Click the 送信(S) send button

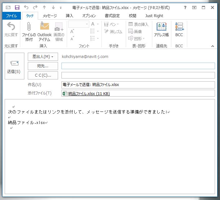pyautogui.click(x=14, y=66)
